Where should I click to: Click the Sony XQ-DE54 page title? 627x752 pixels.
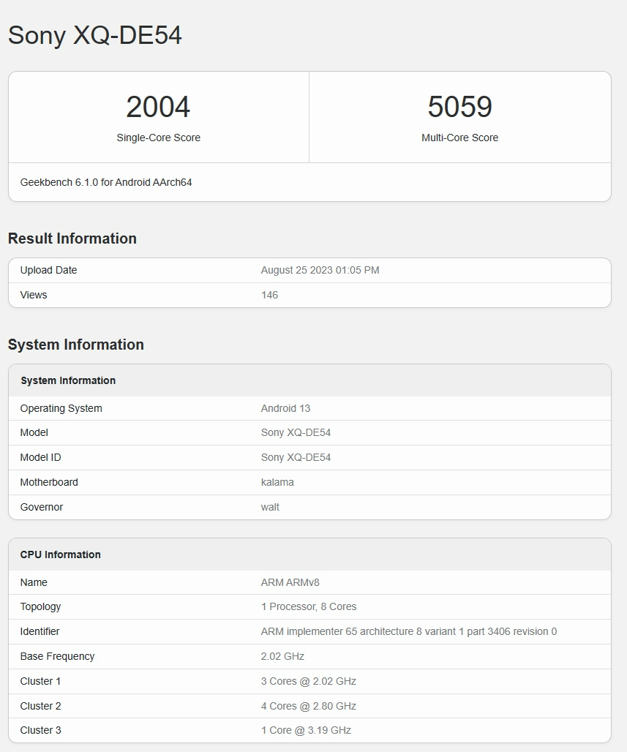[95, 35]
